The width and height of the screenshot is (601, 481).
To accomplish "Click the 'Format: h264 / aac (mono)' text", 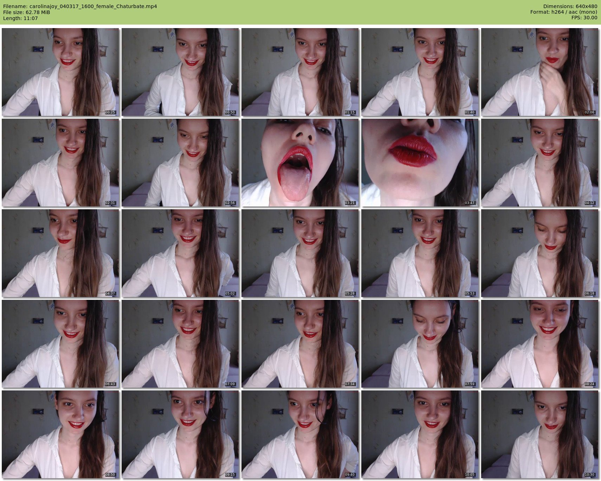I will [x=564, y=12].
